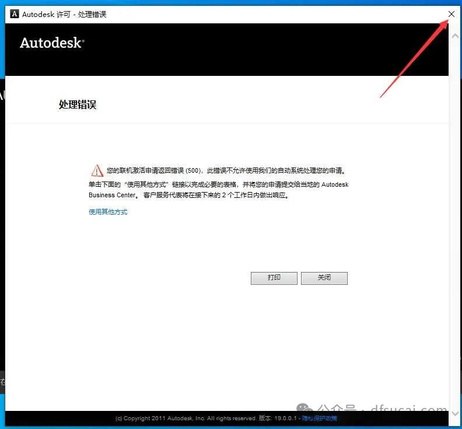Viewport: 462px width, 429px height.
Task: Click the error (500) message line
Action: (226, 170)
